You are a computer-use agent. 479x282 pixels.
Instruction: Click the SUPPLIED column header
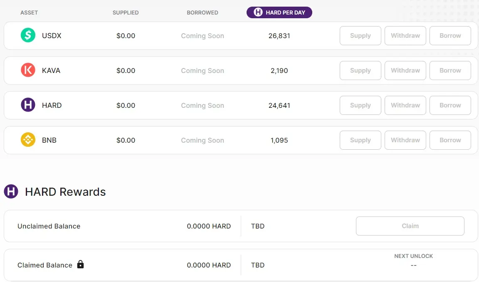(126, 12)
